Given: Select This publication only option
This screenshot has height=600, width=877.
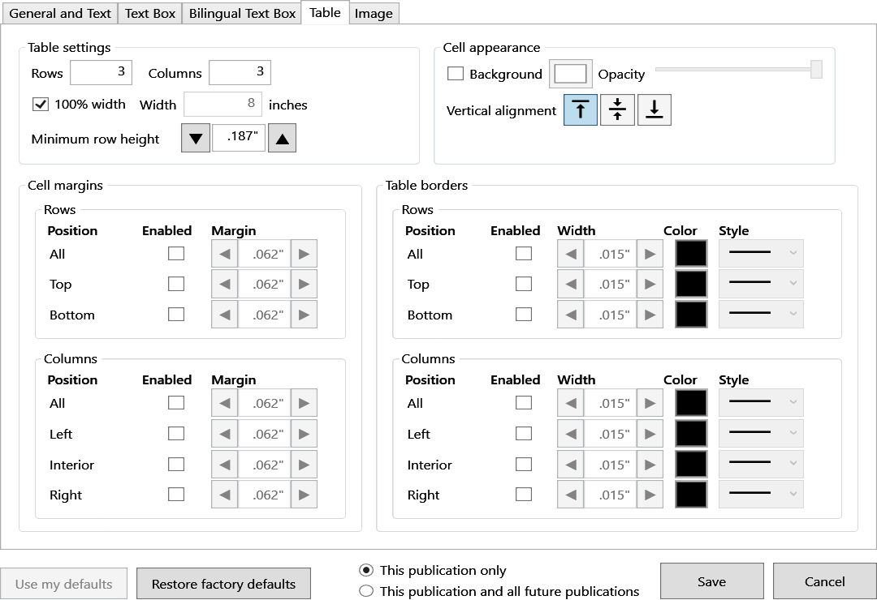Looking at the screenshot, I should click(366, 570).
